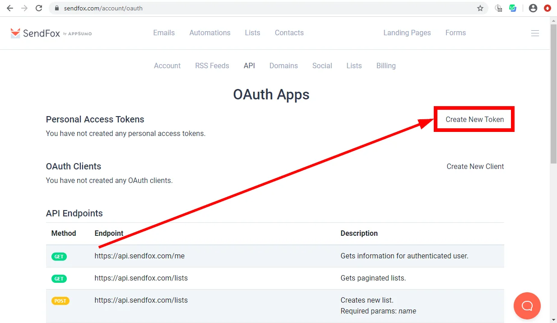Click the SendFox logo

(51, 33)
